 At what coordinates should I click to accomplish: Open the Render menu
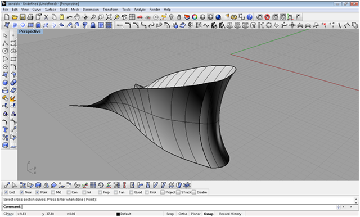pyautogui.click(x=155, y=10)
